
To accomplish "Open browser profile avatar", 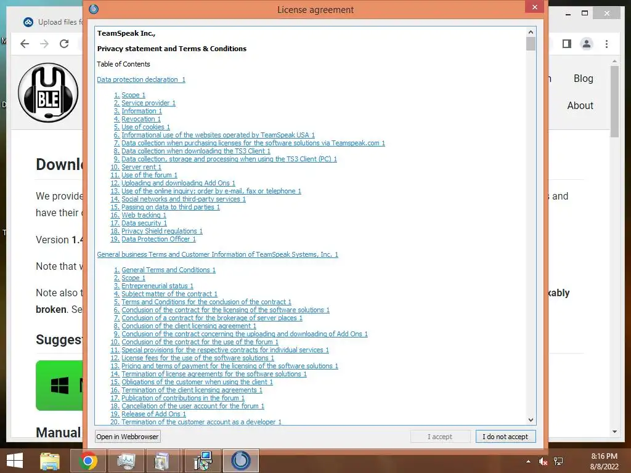I will (587, 44).
